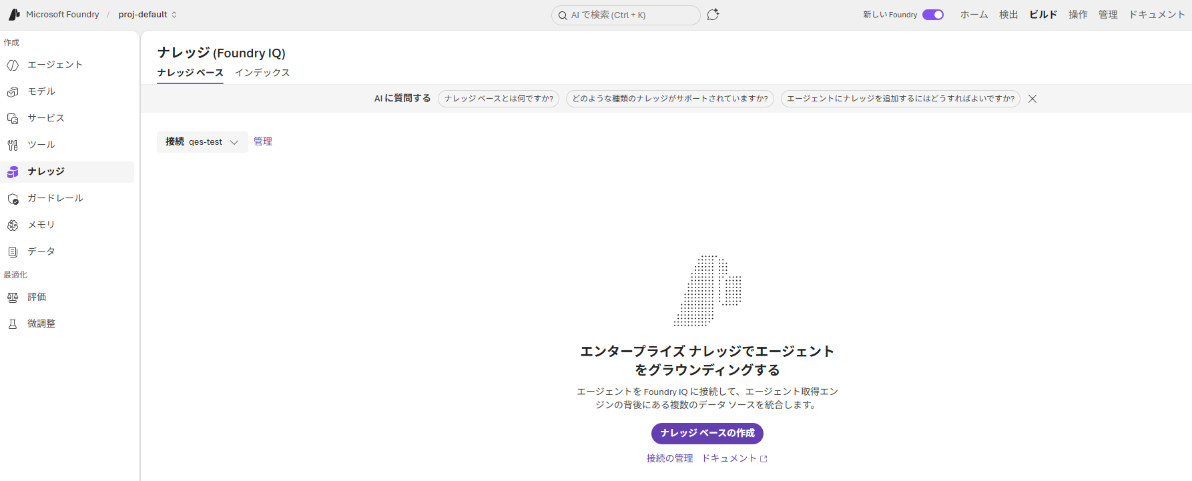Click the データ document icon
Screen dimensions: 1192x481
[13, 252]
